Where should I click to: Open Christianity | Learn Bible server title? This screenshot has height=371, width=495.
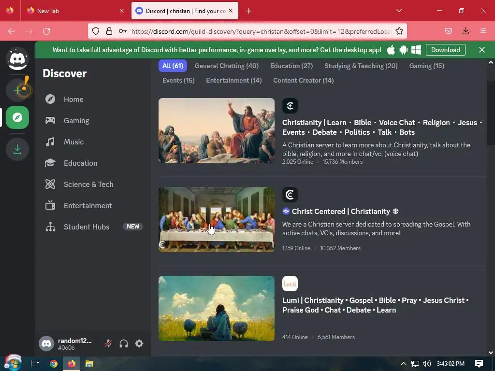click(382, 128)
